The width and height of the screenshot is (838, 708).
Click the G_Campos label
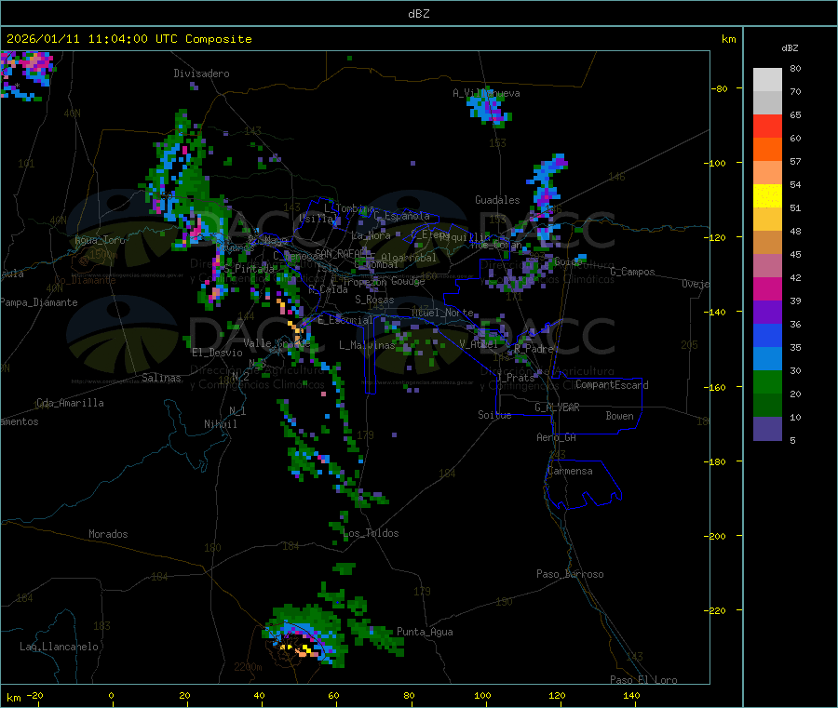[632, 272]
